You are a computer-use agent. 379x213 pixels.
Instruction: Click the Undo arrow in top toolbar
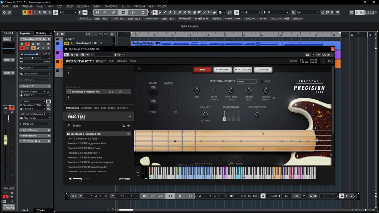coord(4,12)
